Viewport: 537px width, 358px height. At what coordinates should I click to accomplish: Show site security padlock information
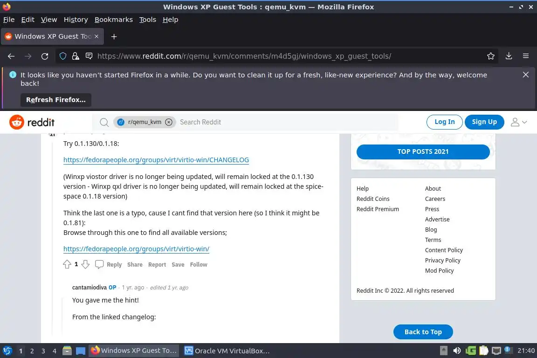pyautogui.click(x=76, y=56)
